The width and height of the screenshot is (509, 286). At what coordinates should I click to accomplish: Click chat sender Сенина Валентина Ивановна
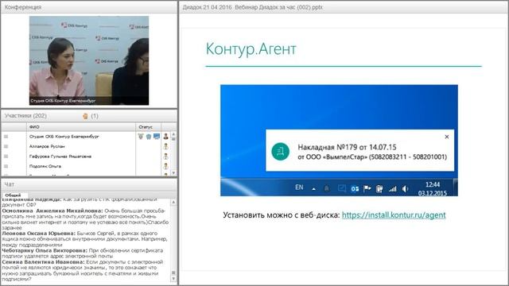click(43, 261)
